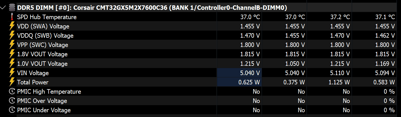Click the thermometer icon for SPD Hub Temperature
This screenshot has width=401, height=117.
point(12,17)
